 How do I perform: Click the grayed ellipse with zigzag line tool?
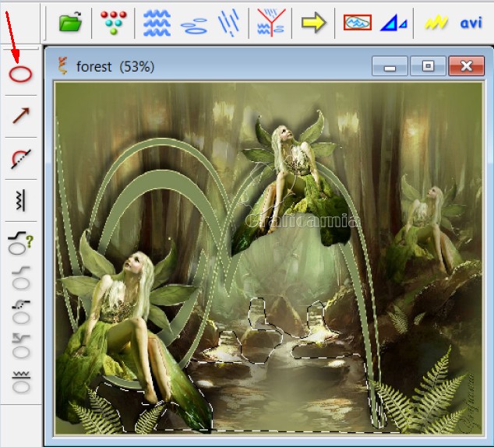click(x=21, y=382)
